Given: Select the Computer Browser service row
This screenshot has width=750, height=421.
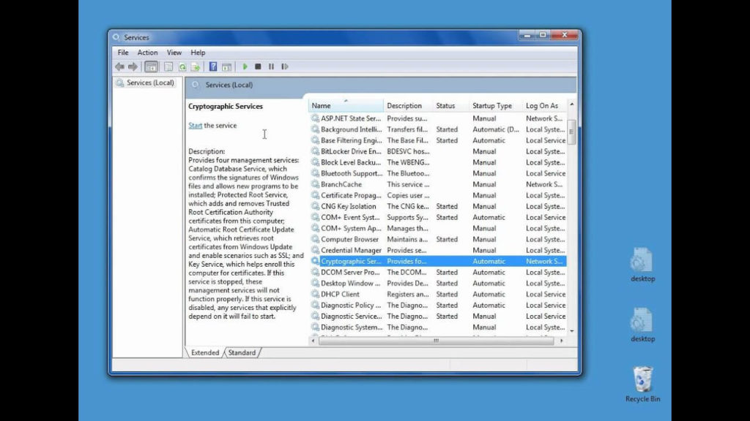Looking at the screenshot, I should [x=438, y=239].
